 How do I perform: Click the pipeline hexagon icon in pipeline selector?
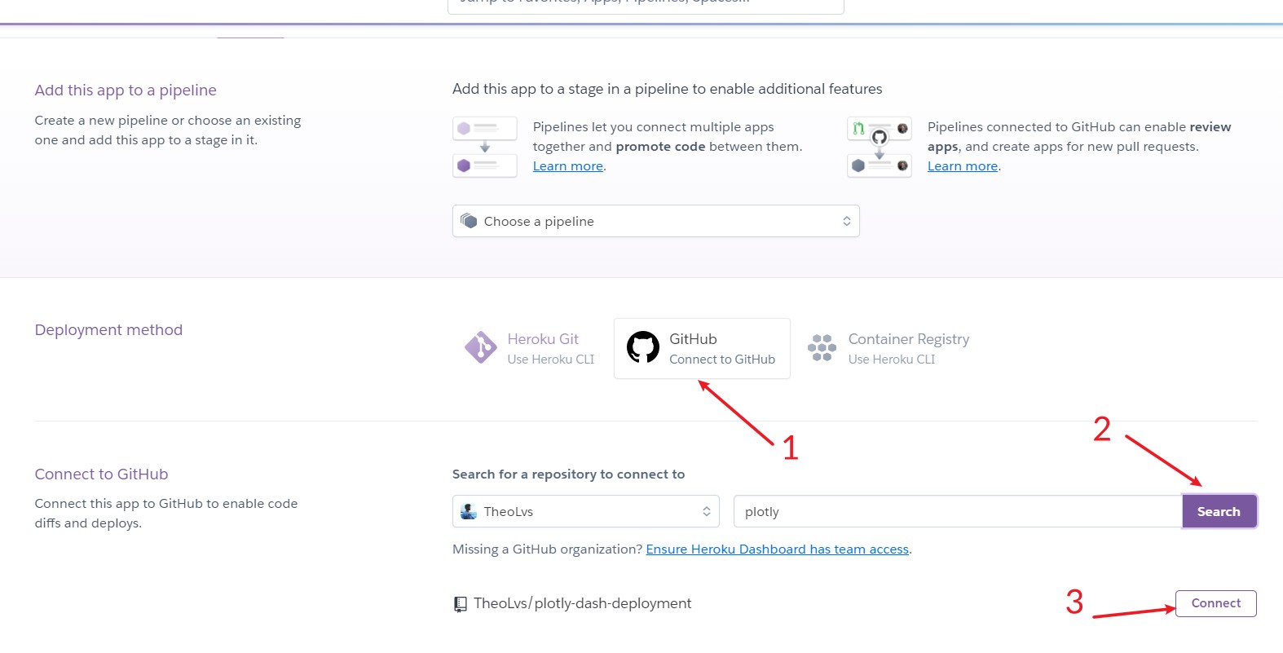click(469, 221)
